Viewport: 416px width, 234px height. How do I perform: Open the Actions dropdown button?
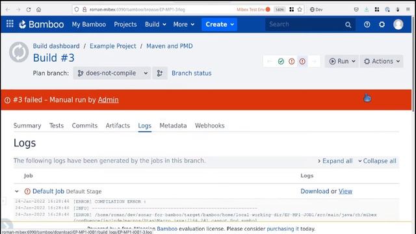tap(382, 61)
